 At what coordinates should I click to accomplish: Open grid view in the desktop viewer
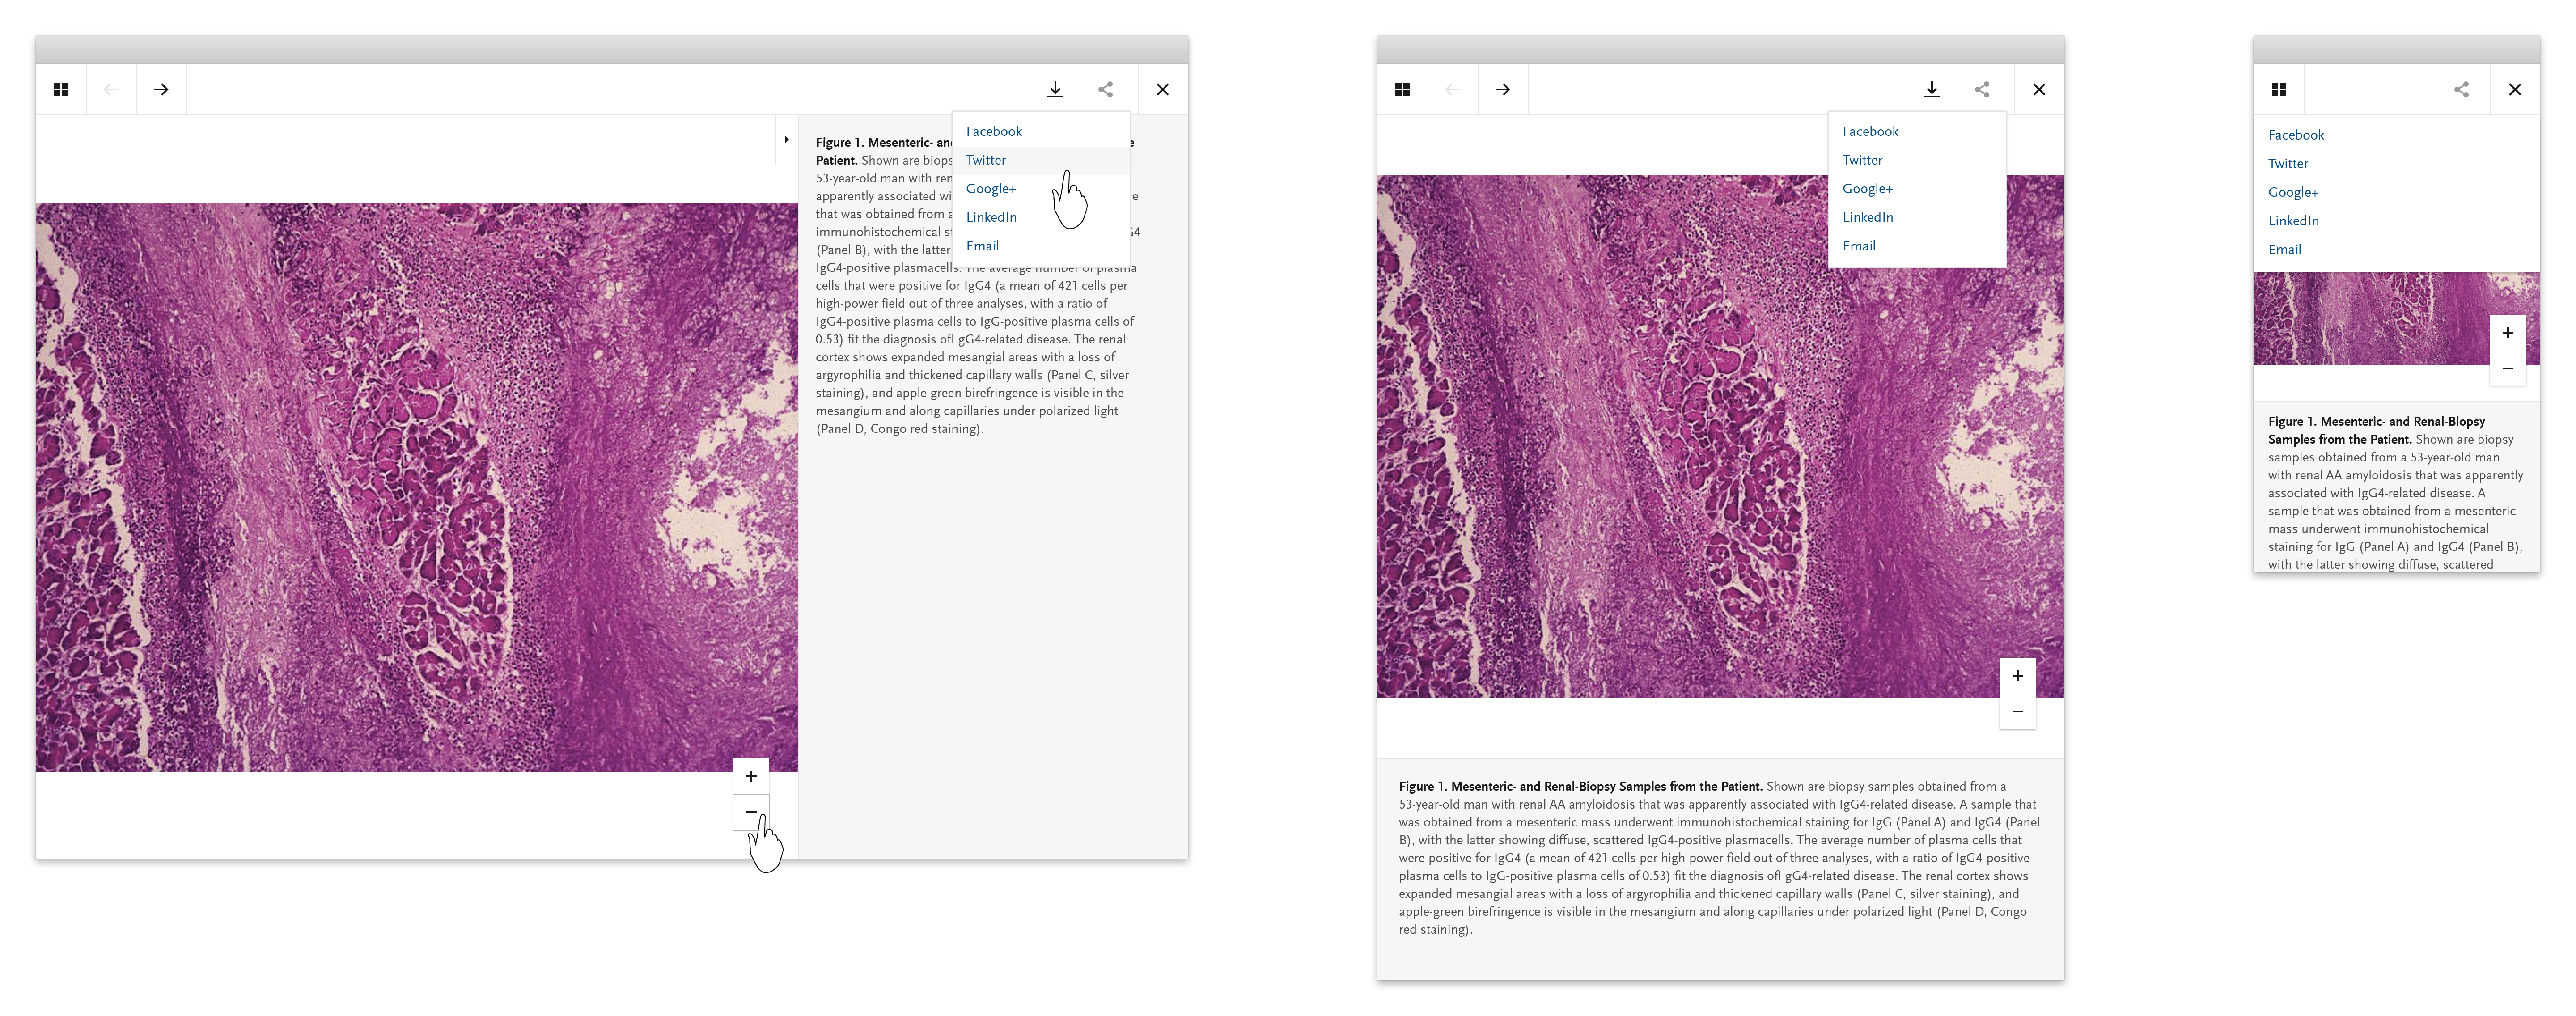click(x=61, y=90)
